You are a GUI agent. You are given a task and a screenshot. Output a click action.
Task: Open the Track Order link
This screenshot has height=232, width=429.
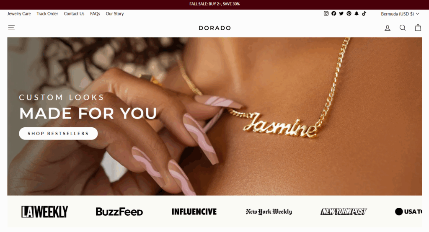pyautogui.click(x=47, y=14)
